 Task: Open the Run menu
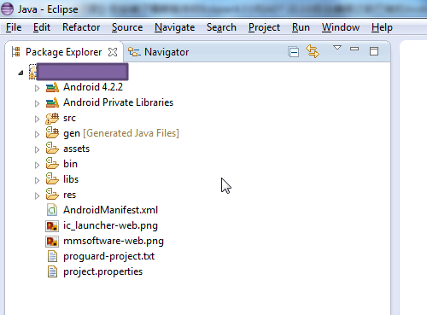[301, 27]
